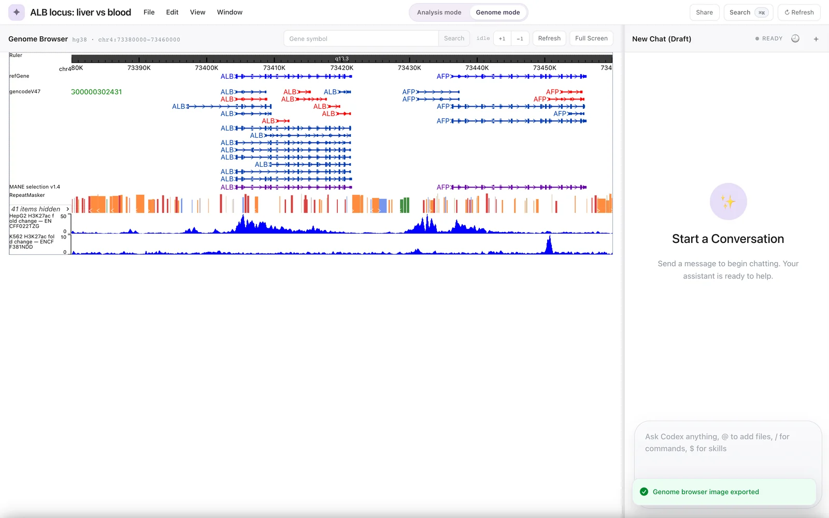The width and height of the screenshot is (829, 518).
Task: Open the Window menu
Action: coord(230,12)
